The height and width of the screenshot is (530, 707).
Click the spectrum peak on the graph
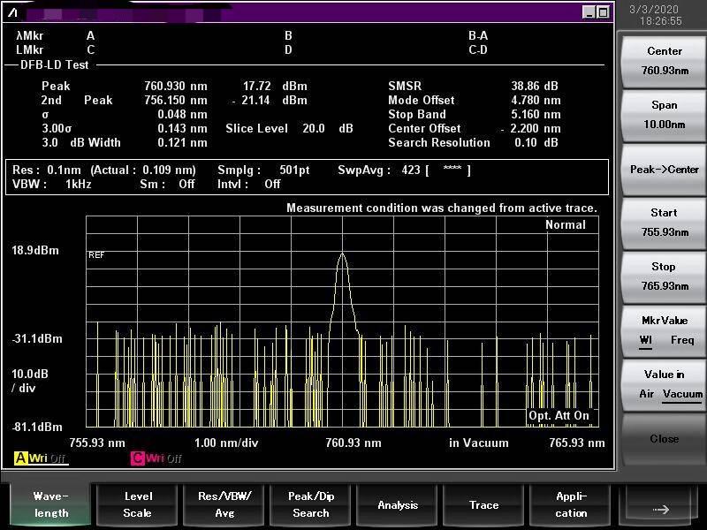point(342,255)
